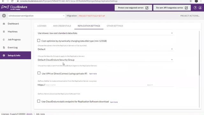Open the help question mark icon
This screenshot has width=204, height=115.
point(195,8)
